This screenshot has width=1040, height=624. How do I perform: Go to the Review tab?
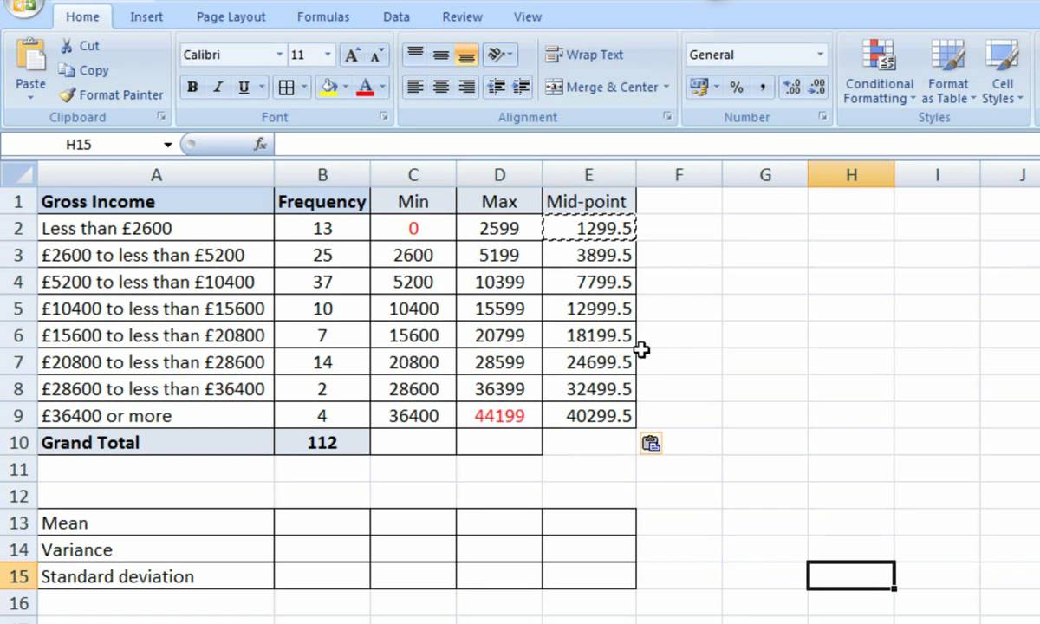click(462, 16)
